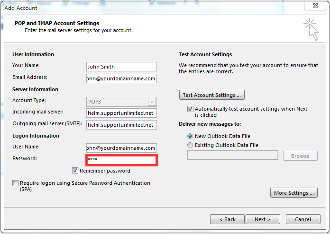
Task: Select New Outlook Data File radio button
Action: [190, 136]
